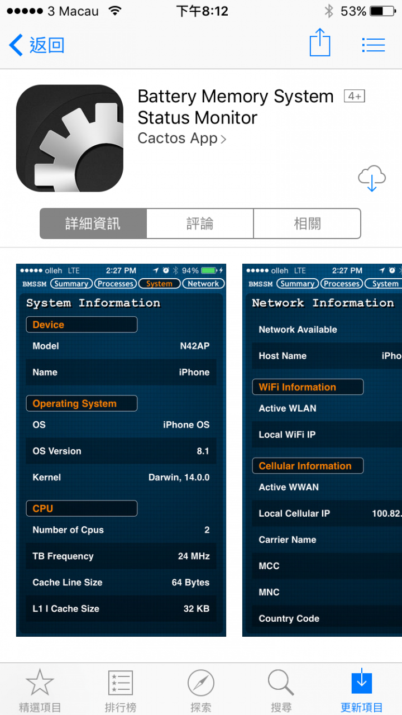The height and width of the screenshot is (715, 402).
Task: Open the 排行榜 tab
Action: (121, 691)
